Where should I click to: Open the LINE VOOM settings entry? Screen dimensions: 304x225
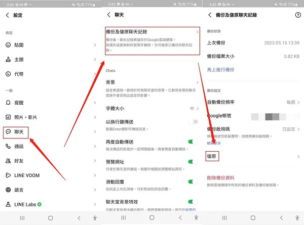point(50,175)
